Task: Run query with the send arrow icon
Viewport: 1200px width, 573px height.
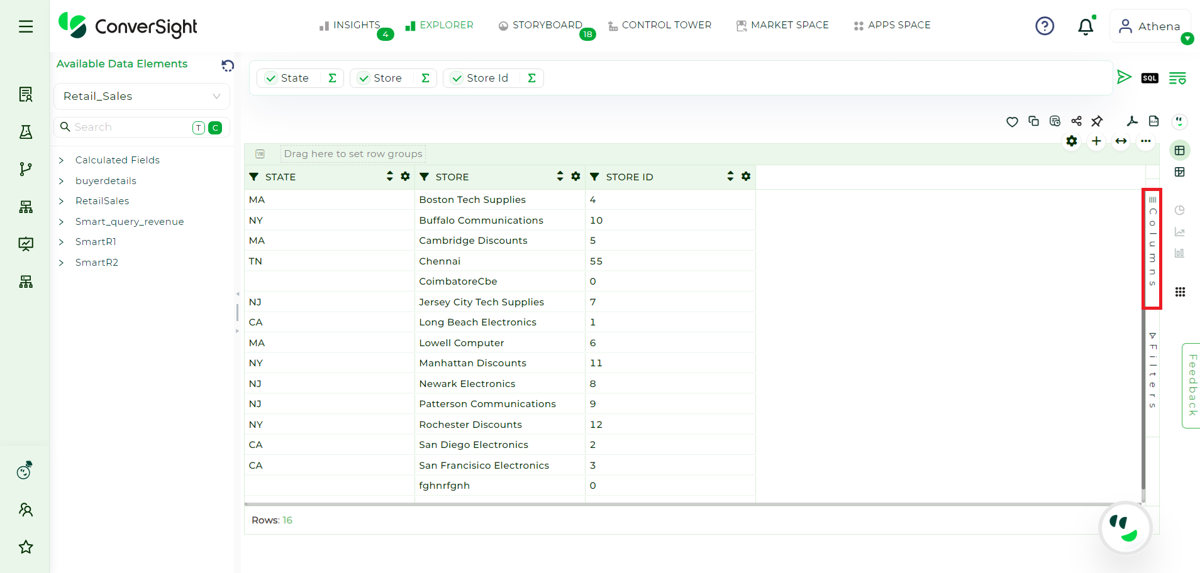Action: point(1124,77)
